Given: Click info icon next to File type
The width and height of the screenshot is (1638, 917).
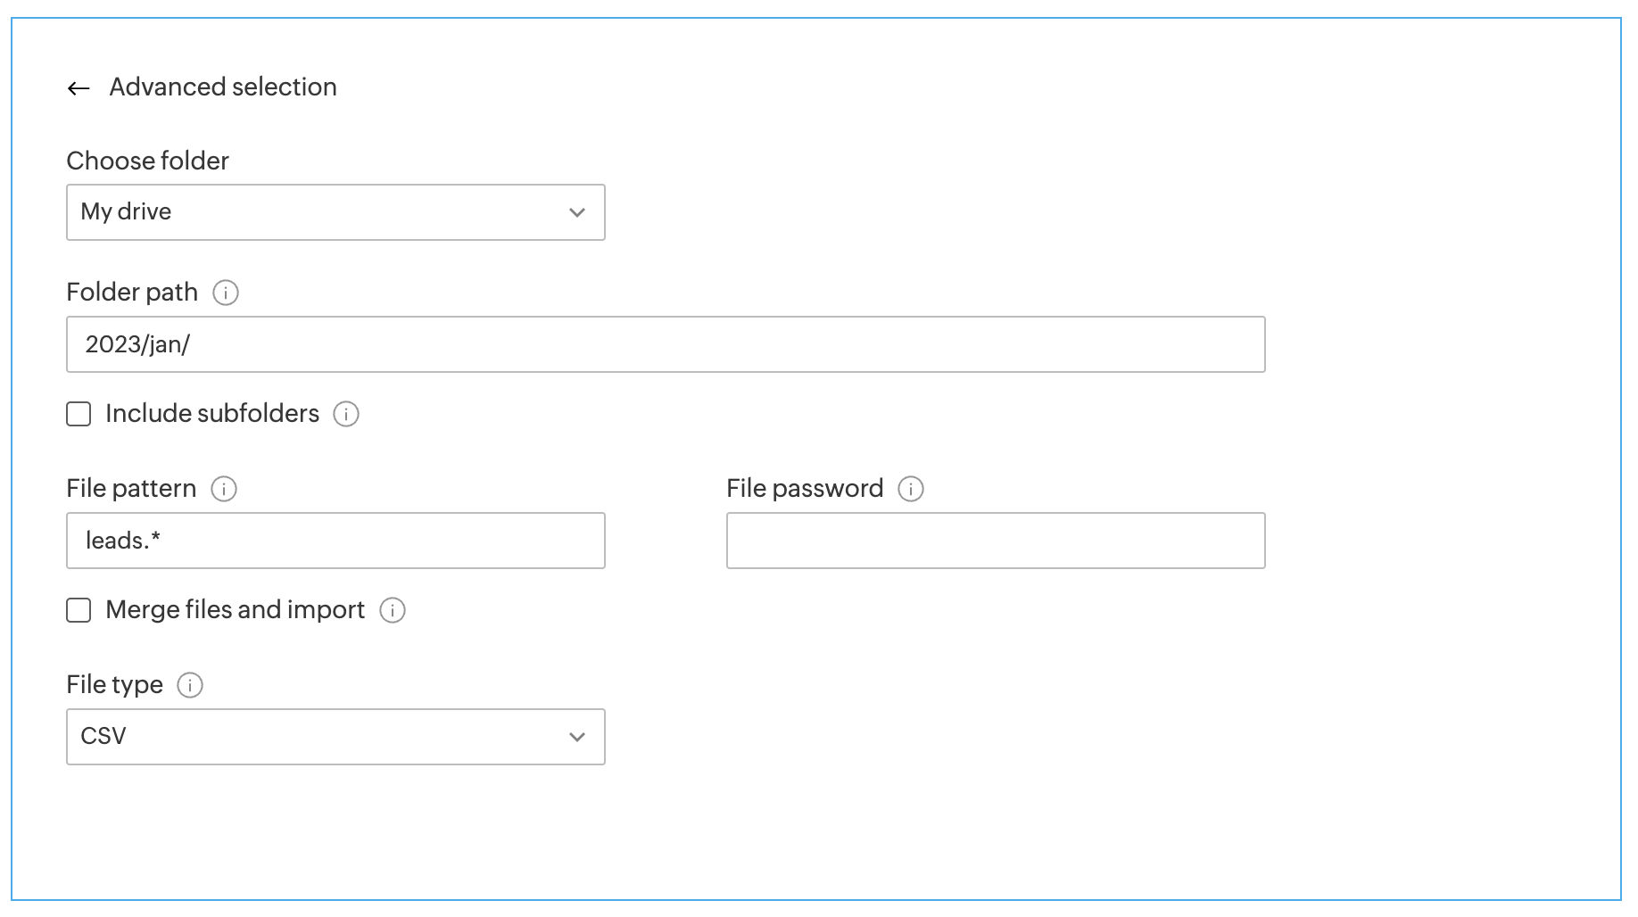Looking at the screenshot, I should (x=190, y=685).
